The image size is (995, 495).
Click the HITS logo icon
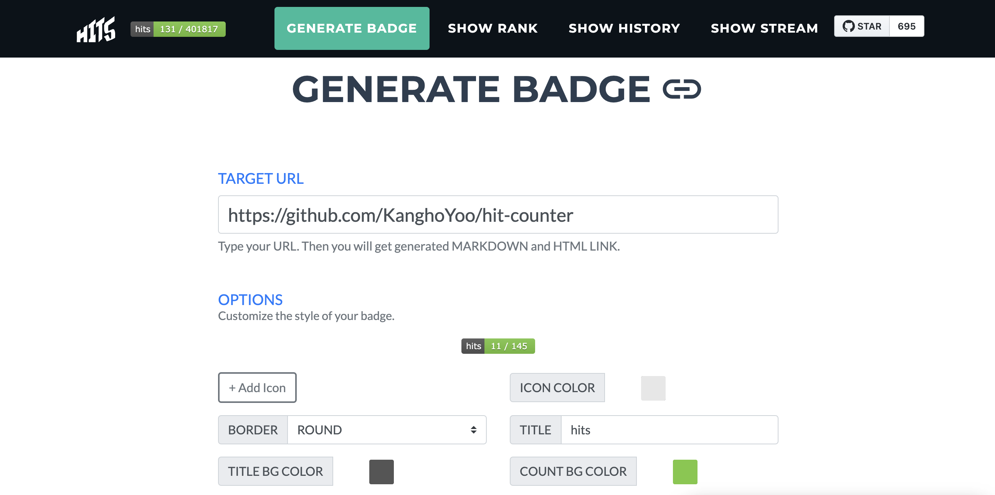pos(96,29)
